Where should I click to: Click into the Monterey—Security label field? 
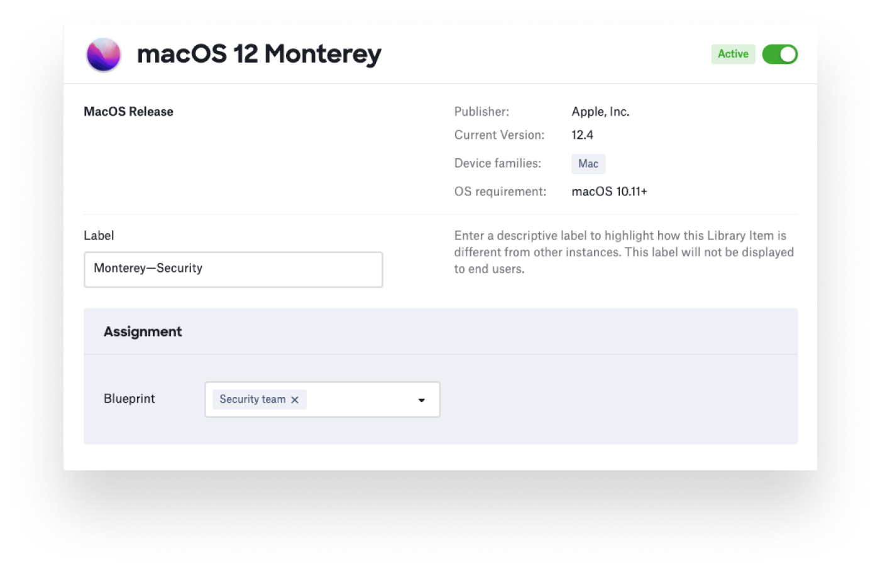[233, 269]
